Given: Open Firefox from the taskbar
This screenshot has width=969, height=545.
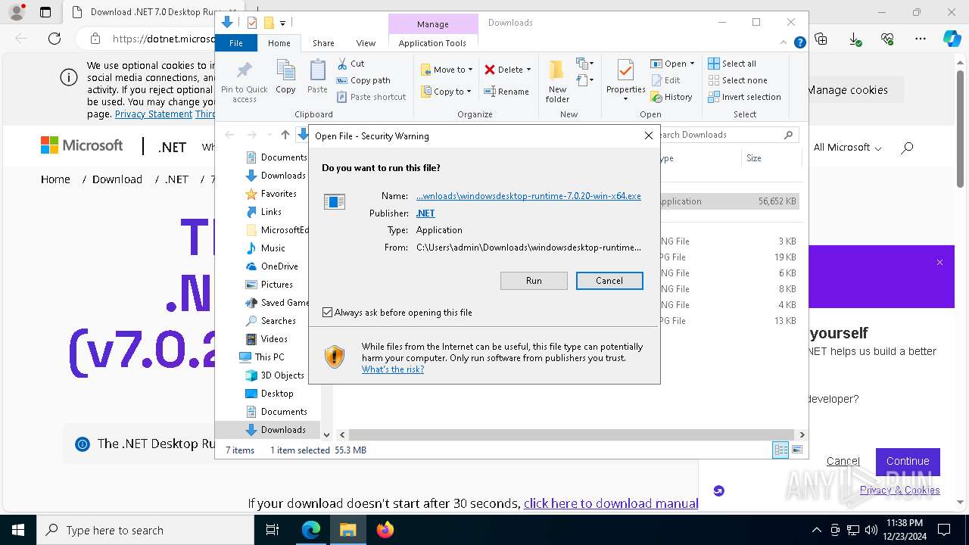Looking at the screenshot, I should 385,530.
